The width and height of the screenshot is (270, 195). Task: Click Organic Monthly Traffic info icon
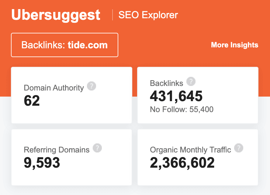(x=239, y=148)
